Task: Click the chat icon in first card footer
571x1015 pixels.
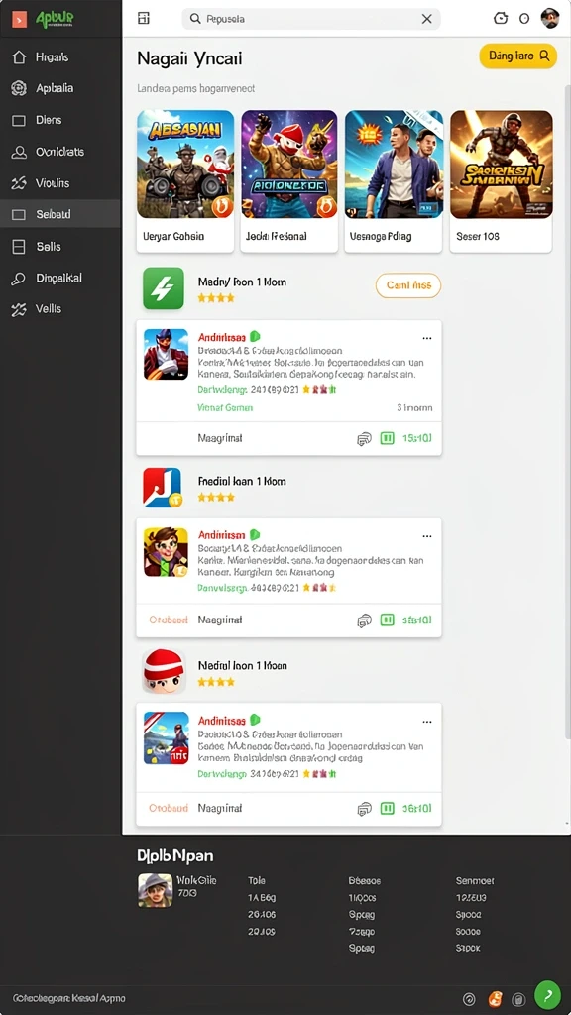Action: 365,439
